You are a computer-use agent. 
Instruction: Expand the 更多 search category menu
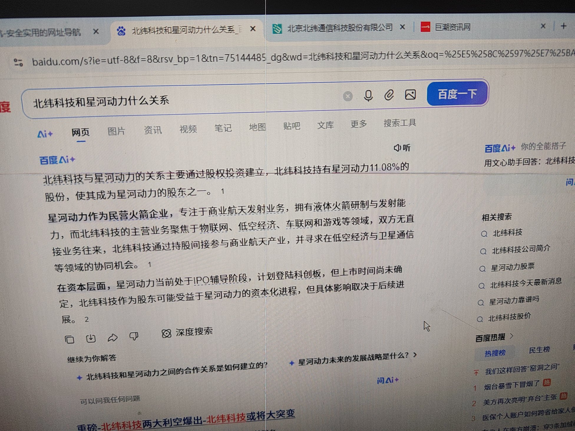358,124
